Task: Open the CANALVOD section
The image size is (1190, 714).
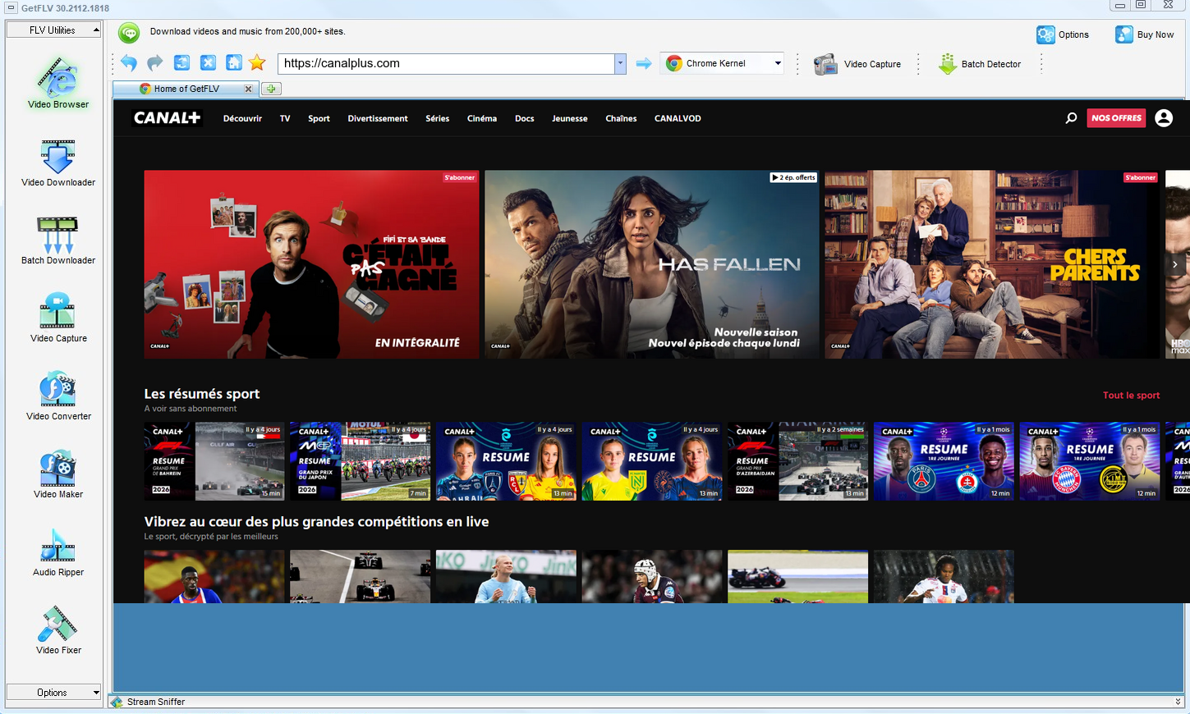Action: coord(678,118)
